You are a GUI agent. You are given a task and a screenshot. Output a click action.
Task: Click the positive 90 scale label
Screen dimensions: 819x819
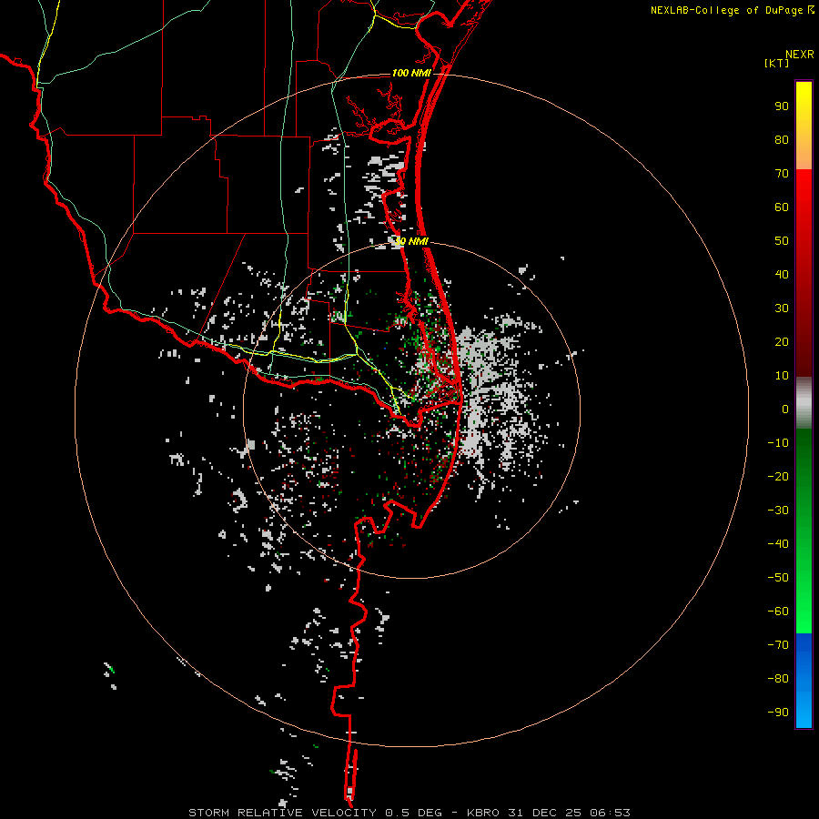[x=782, y=106]
